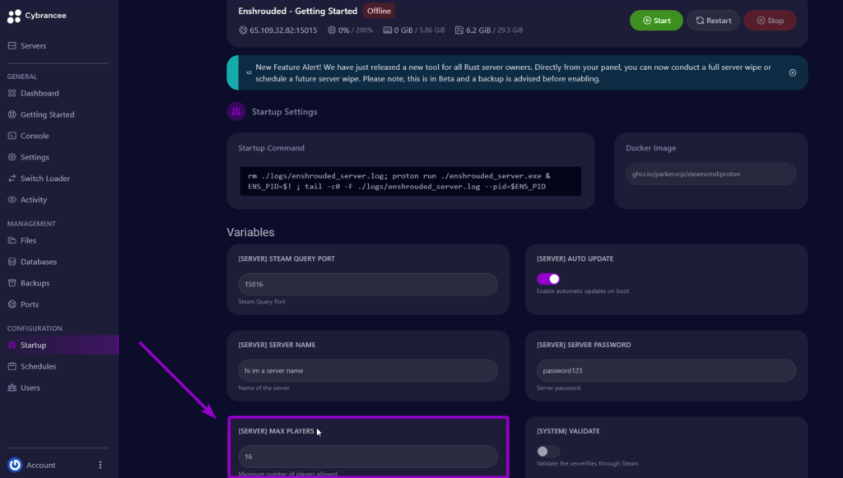This screenshot has height=478, width=843.
Task: Click the Databases cylinder icon
Action: [x=12, y=262]
